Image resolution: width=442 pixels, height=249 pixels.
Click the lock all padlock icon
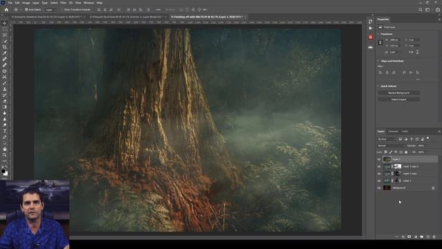point(406,152)
